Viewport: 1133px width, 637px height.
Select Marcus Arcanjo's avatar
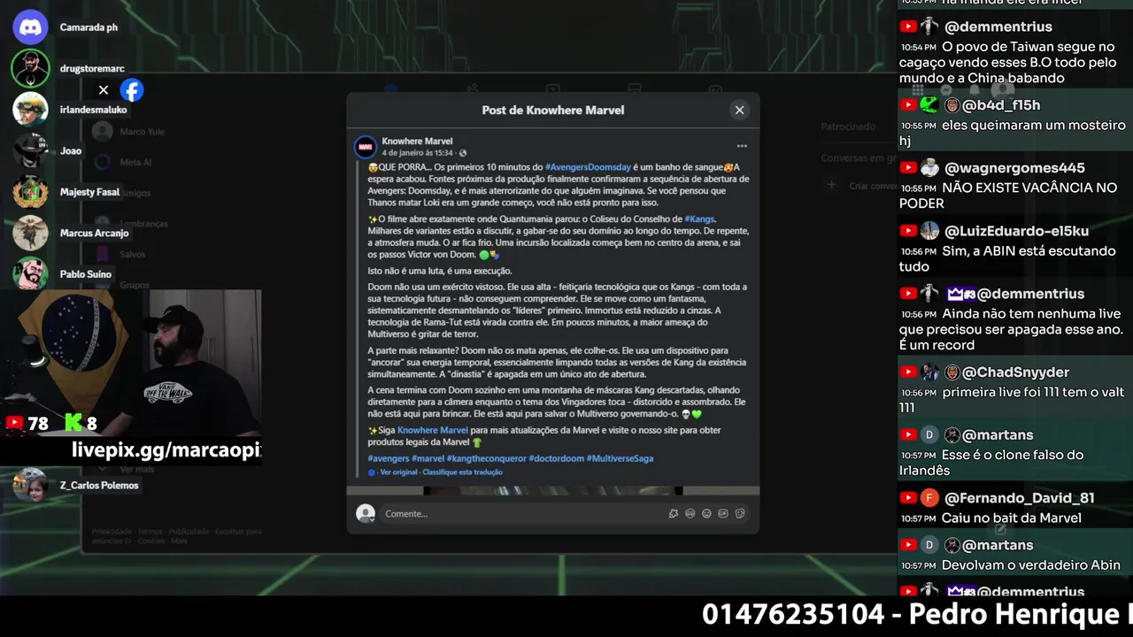(30, 233)
